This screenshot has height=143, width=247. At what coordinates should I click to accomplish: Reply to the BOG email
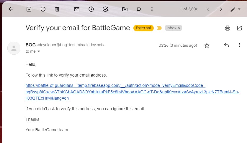tap(226, 45)
